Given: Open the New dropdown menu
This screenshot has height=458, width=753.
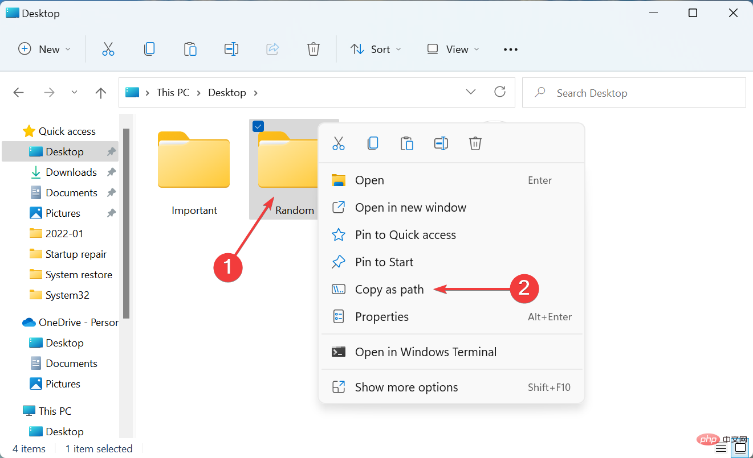Looking at the screenshot, I should point(45,49).
